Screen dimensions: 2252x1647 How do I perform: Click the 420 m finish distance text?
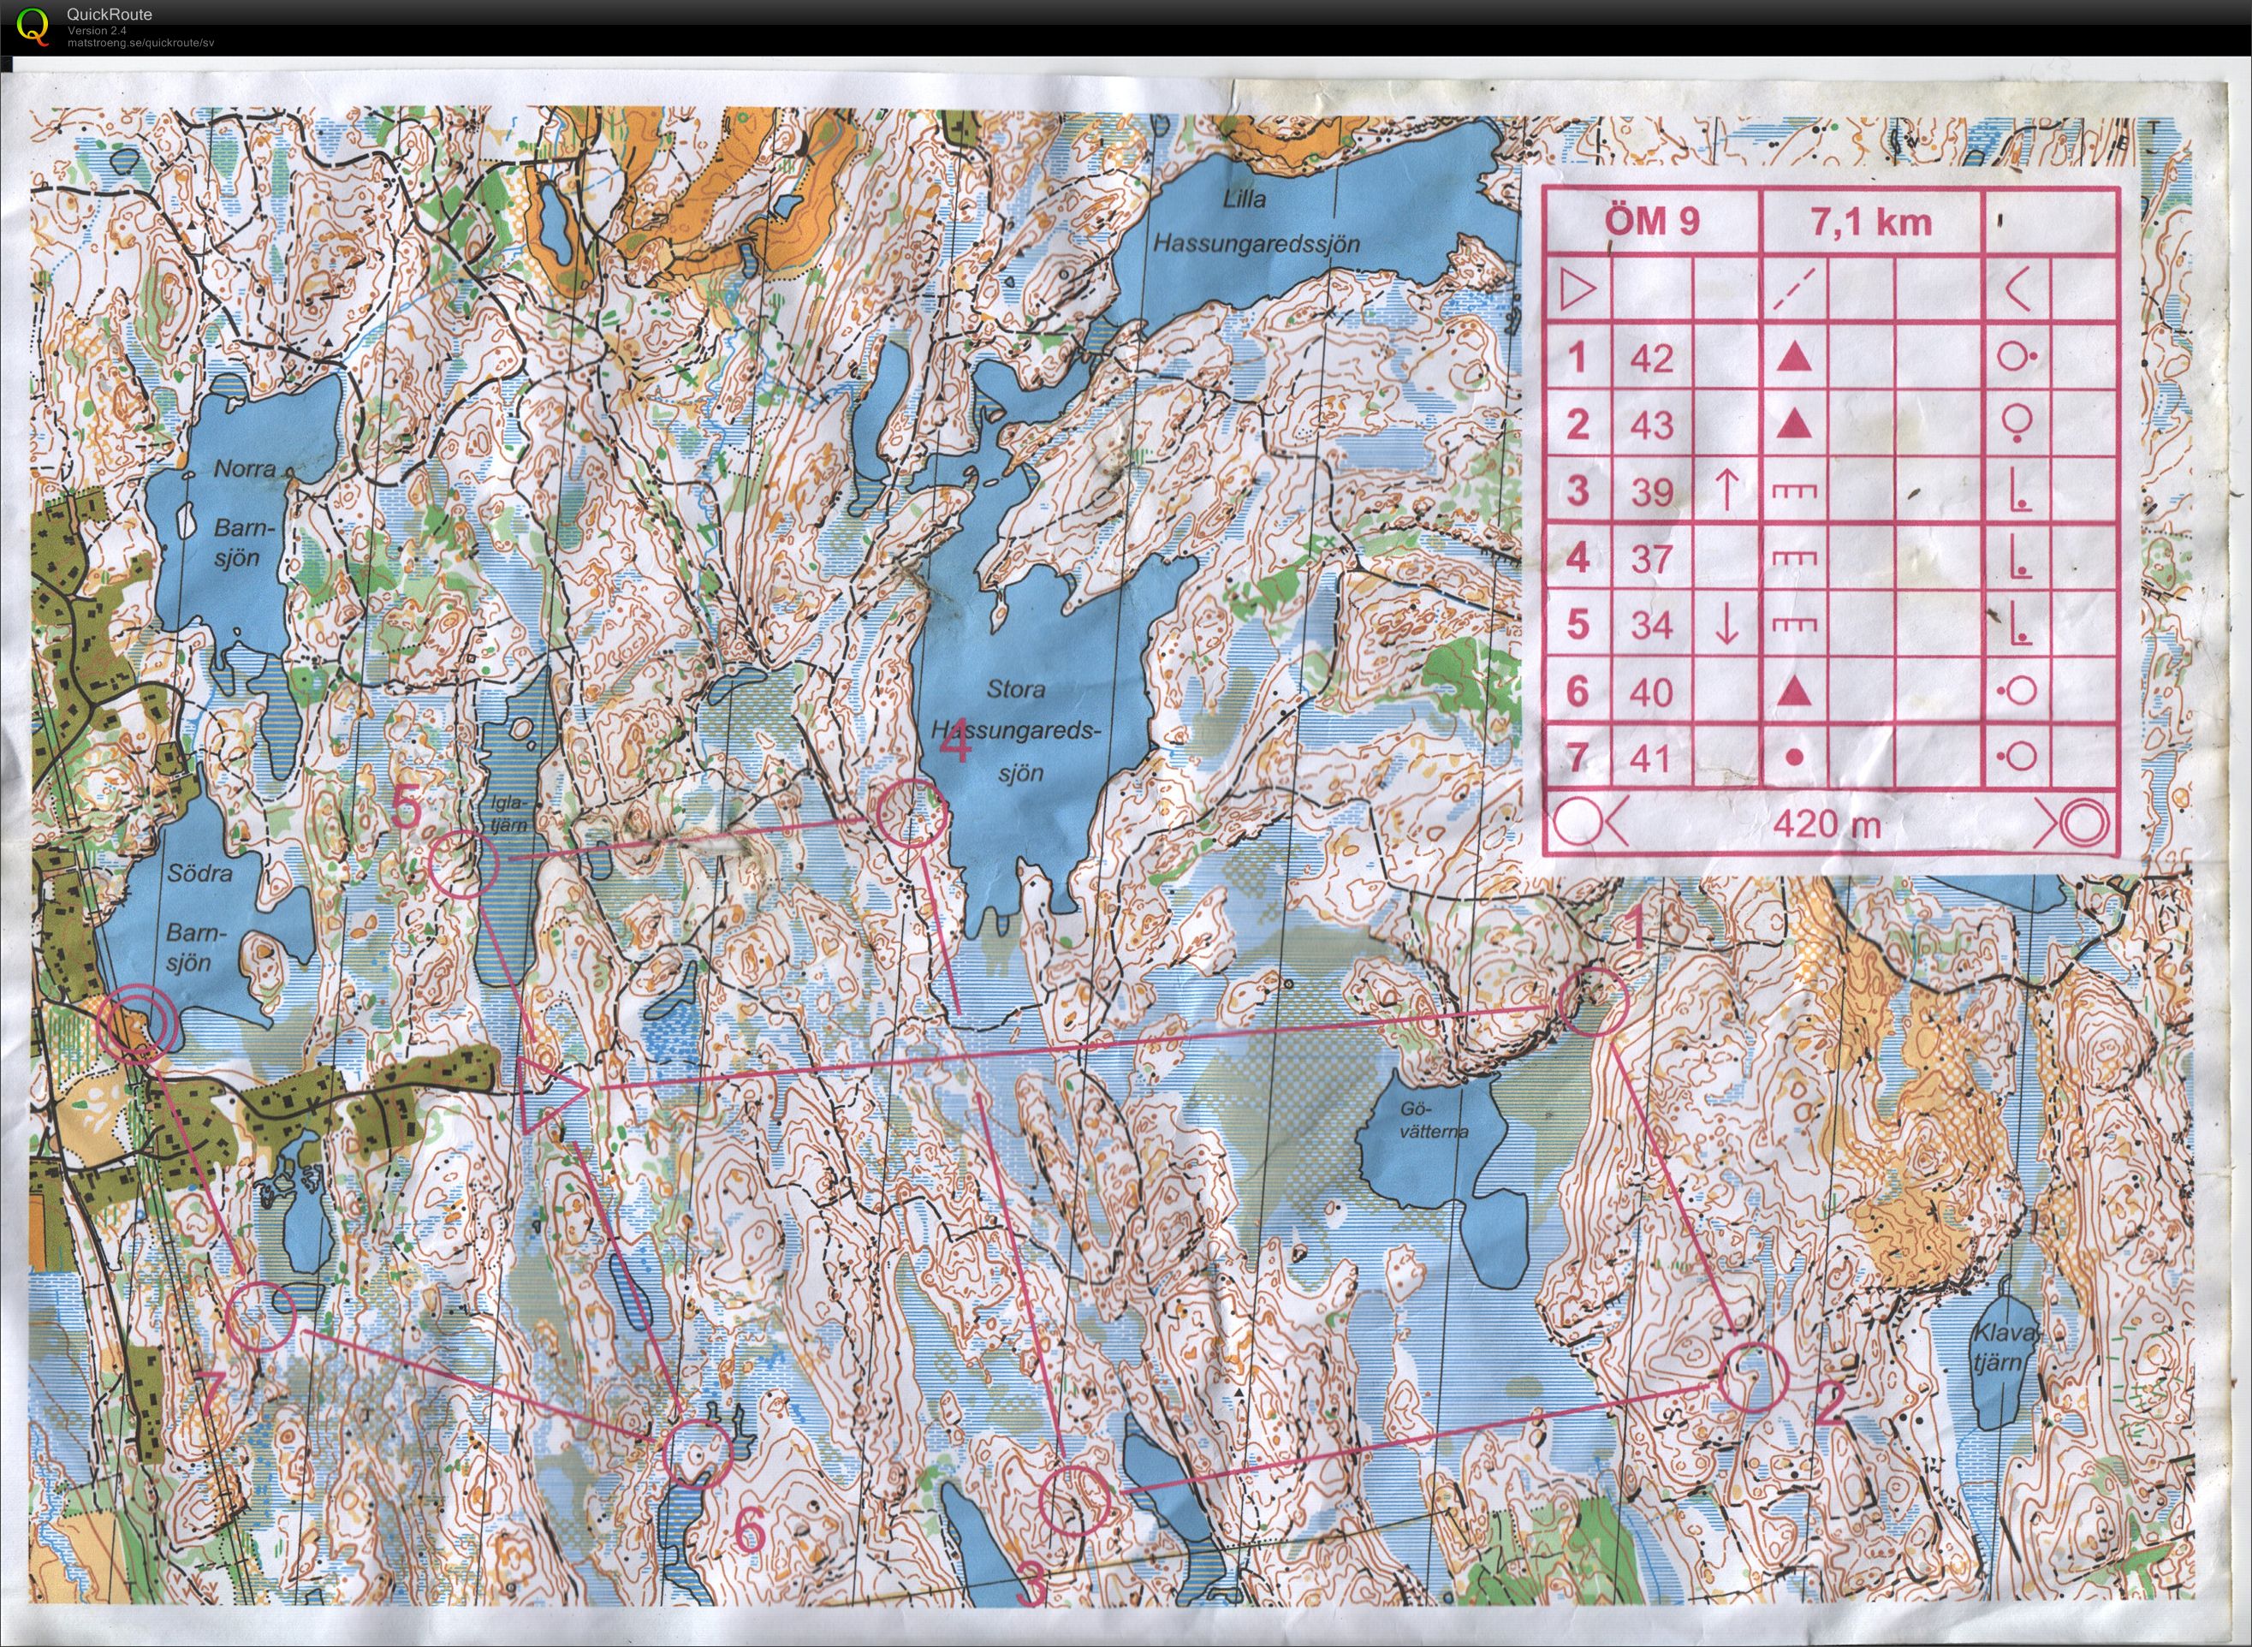point(1827,823)
